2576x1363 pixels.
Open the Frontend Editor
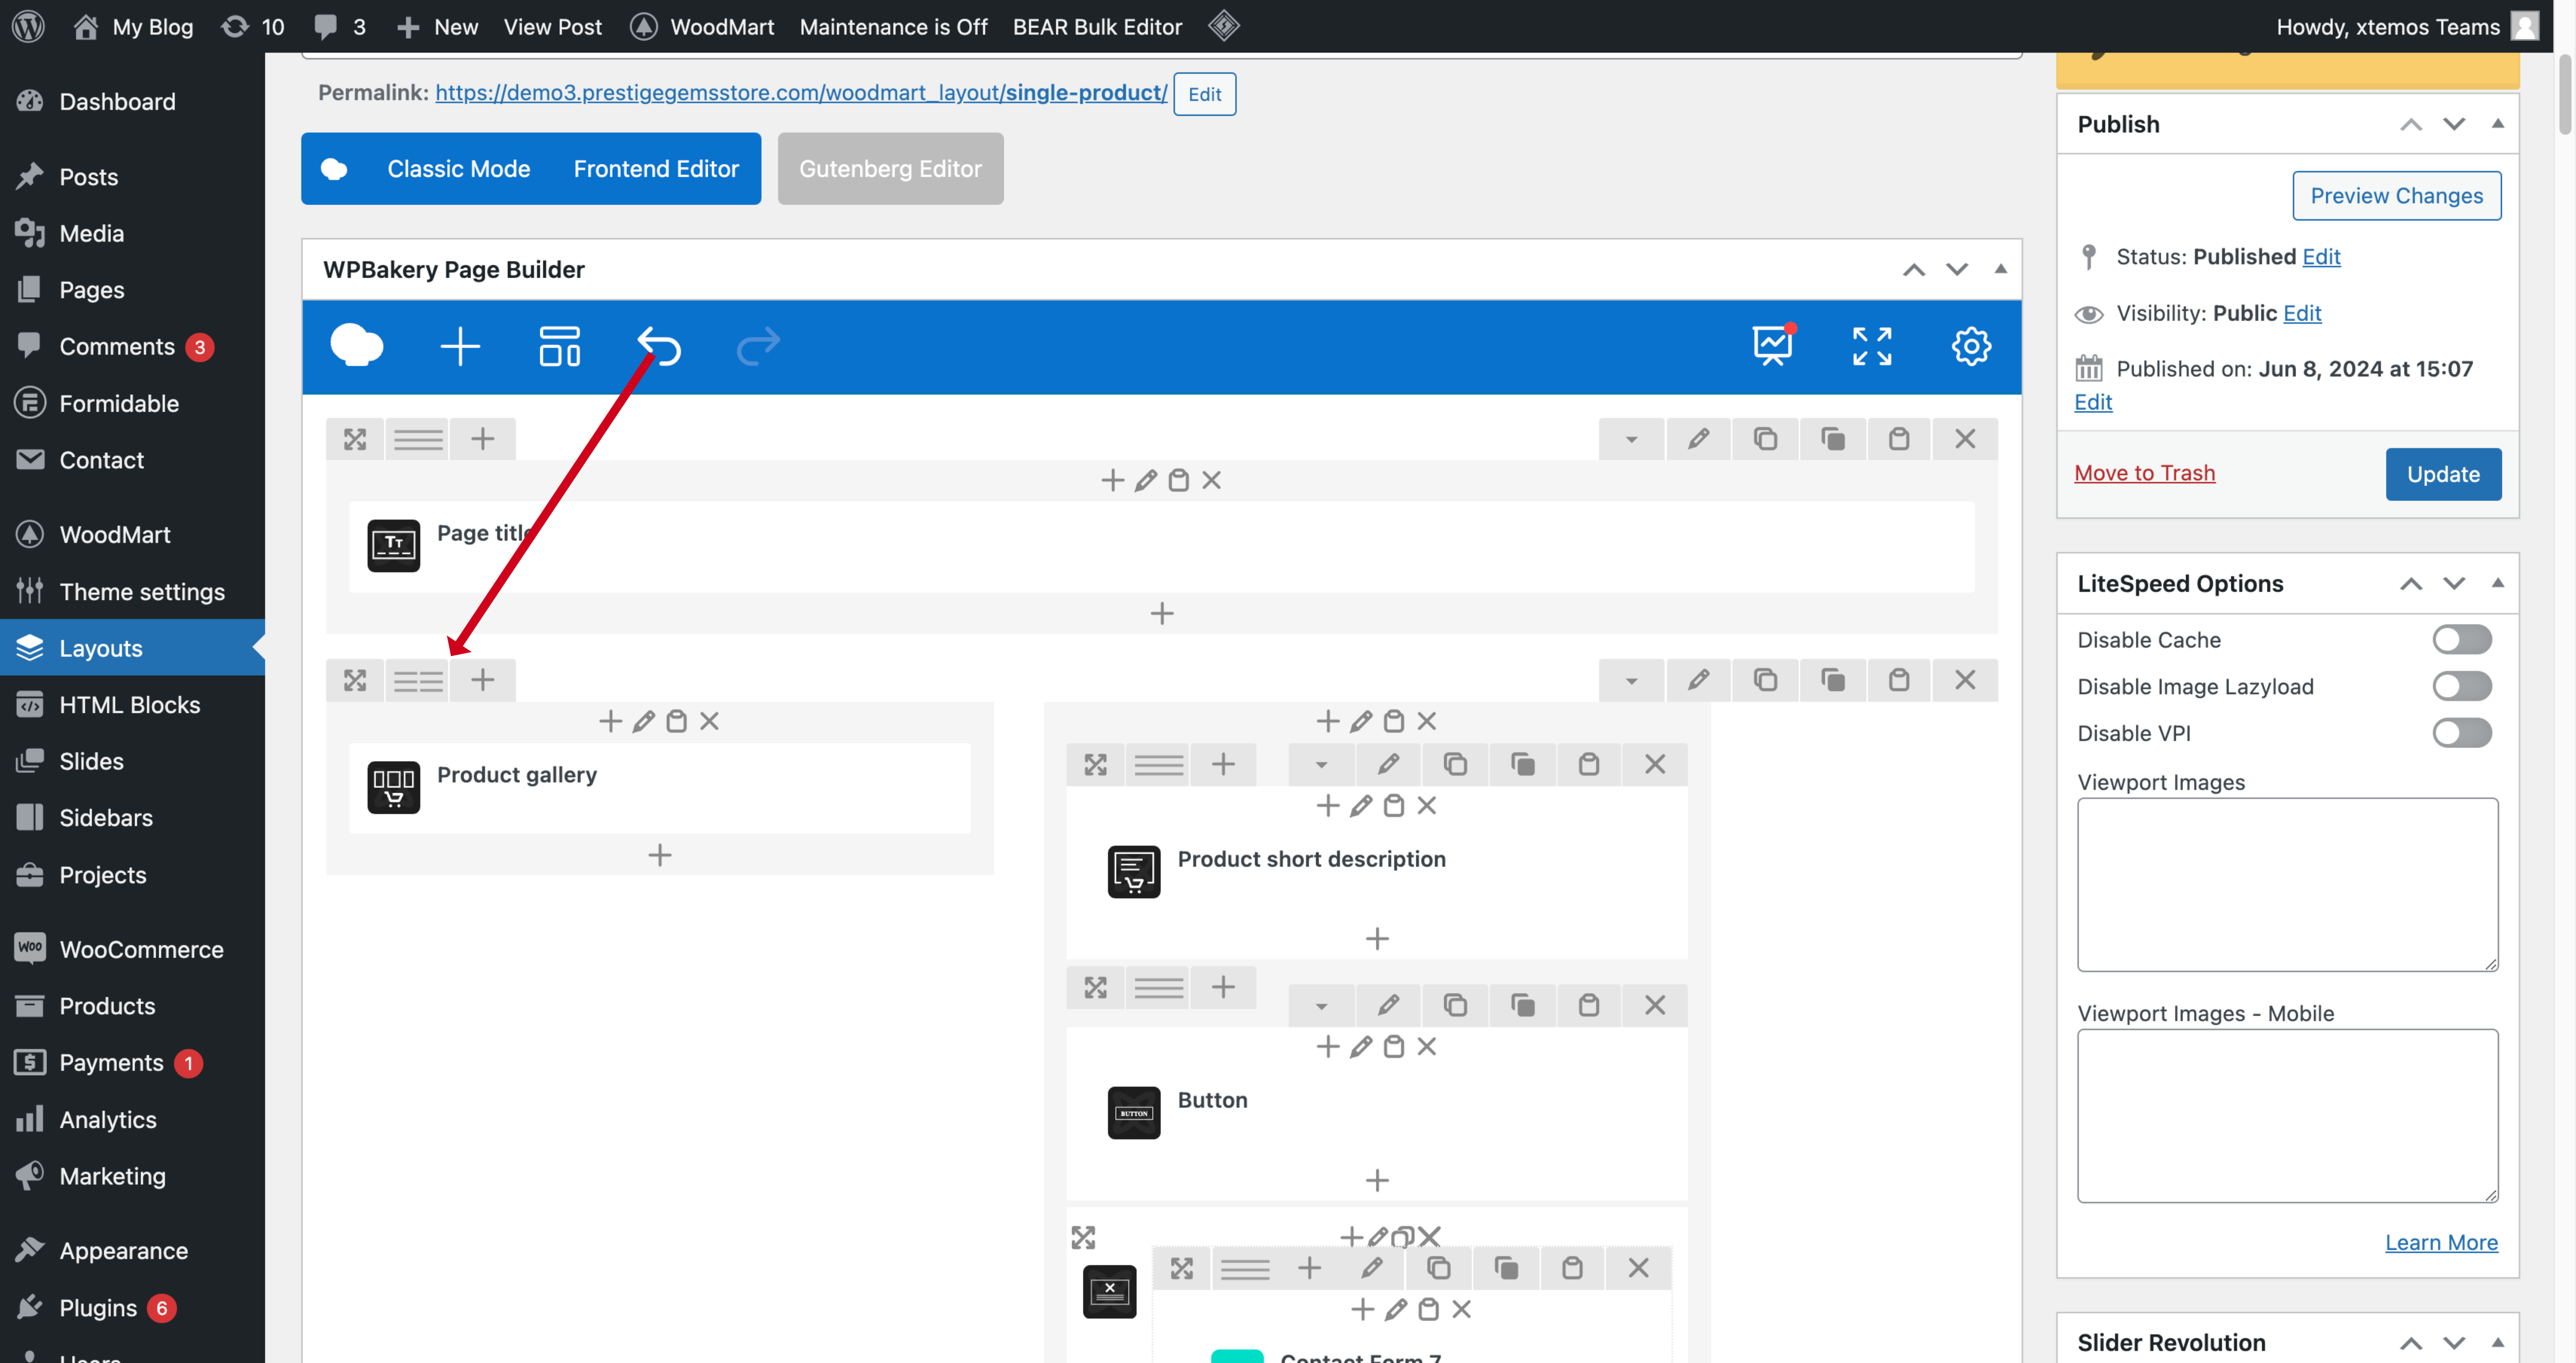click(x=656, y=169)
